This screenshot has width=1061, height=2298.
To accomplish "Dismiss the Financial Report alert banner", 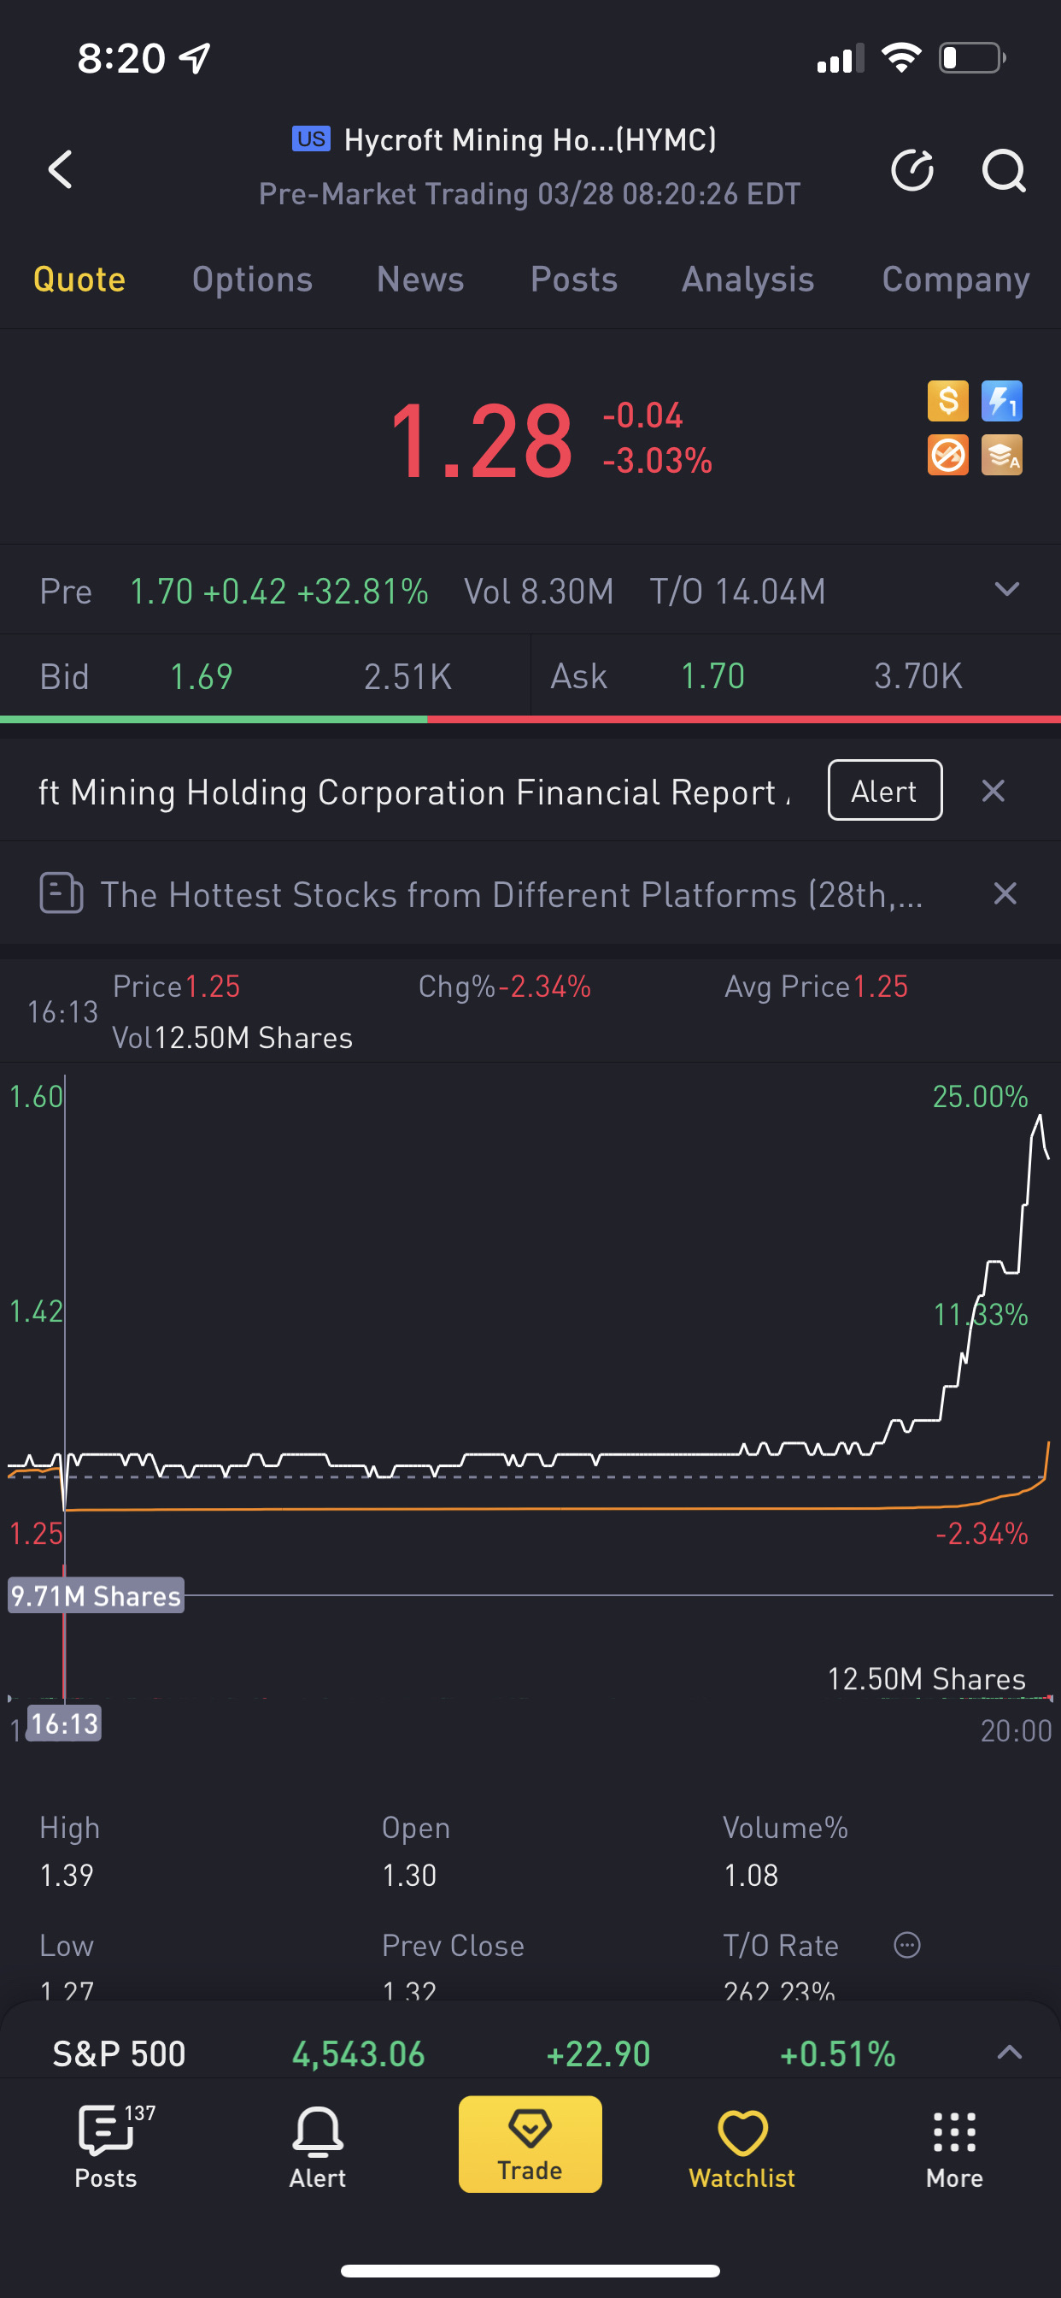I will pos(994,791).
